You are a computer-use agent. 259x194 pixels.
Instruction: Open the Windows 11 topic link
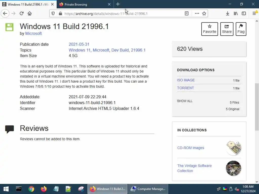pos(79,50)
